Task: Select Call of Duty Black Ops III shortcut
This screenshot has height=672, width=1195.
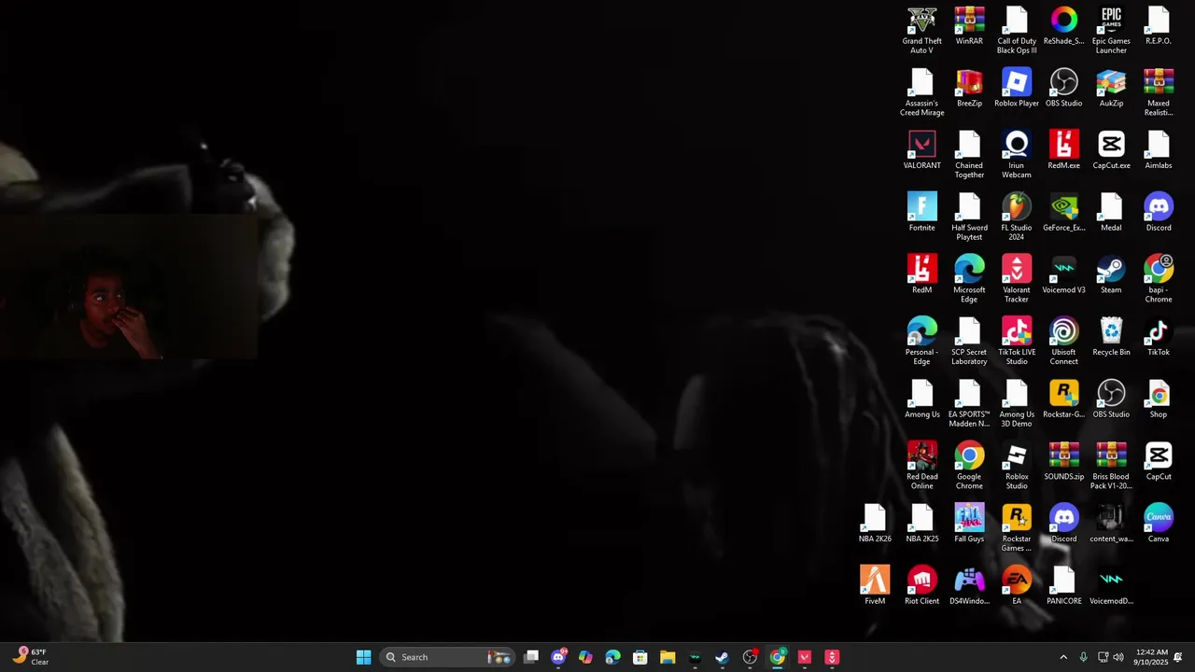Action: (1017, 30)
